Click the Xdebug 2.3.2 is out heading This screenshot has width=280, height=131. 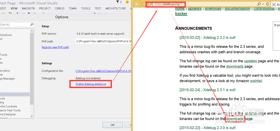click(207, 38)
